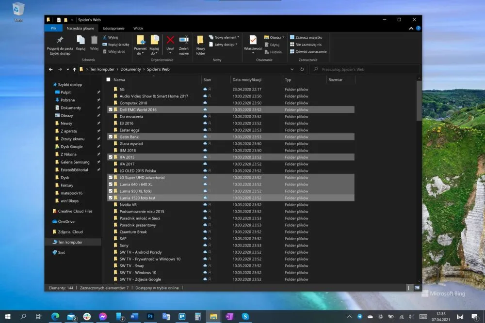The image size is (485, 323).
Task: Click the refresh icon beside address bar
Action: 302,69
